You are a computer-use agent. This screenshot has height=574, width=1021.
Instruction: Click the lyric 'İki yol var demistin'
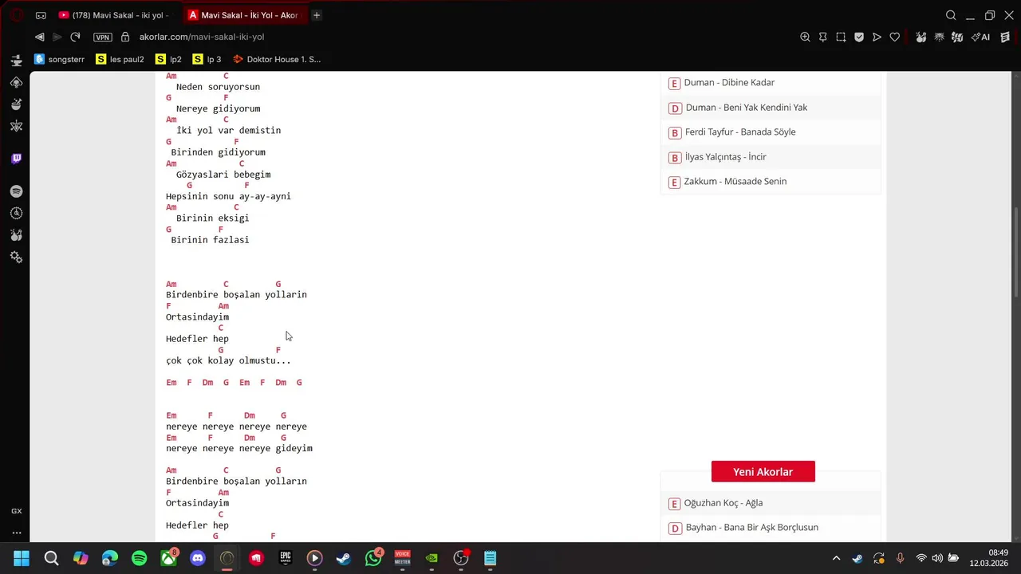point(228,131)
